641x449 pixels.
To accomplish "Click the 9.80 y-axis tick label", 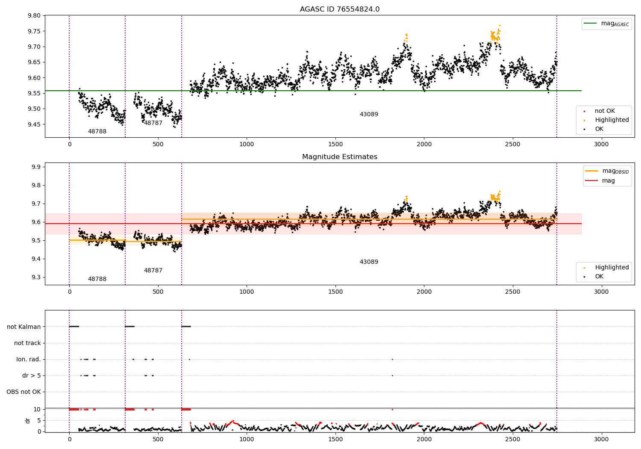I will coord(34,16).
